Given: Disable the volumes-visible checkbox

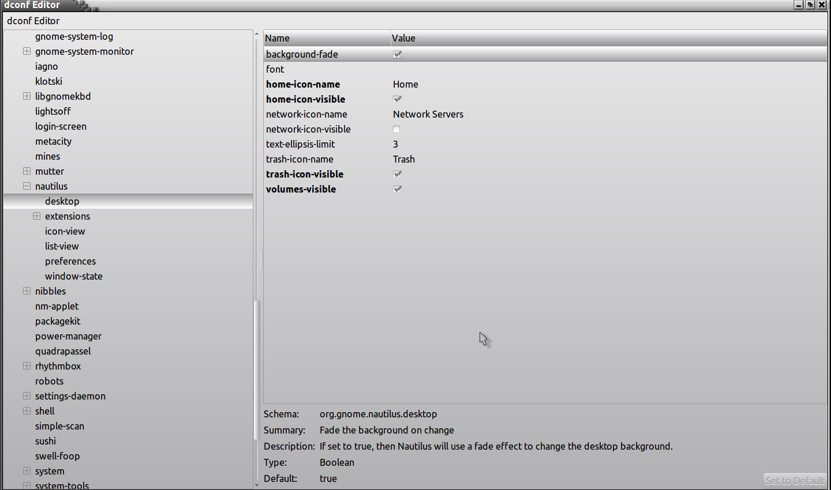Looking at the screenshot, I should [x=397, y=189].
